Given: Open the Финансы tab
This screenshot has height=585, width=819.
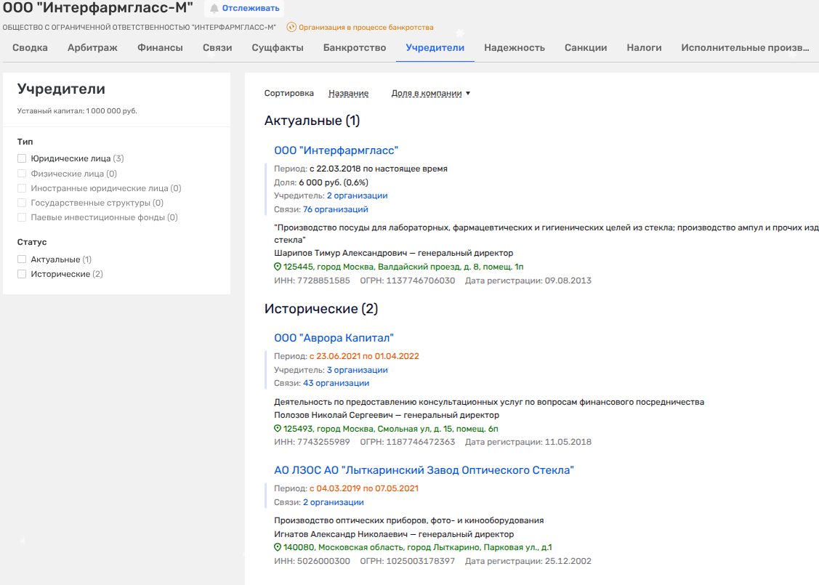Looking at the screenshot, I should point(160,48).
